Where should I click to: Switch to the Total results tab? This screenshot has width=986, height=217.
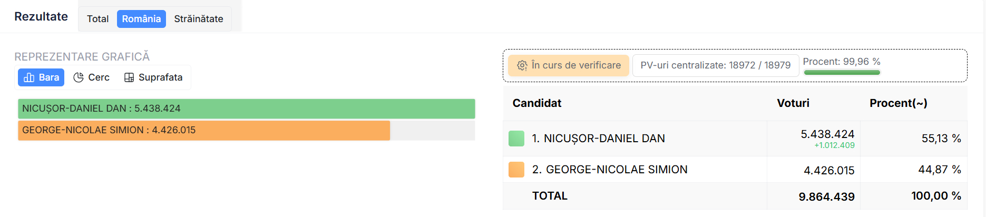pyautogui.click(x=97, y=19)
